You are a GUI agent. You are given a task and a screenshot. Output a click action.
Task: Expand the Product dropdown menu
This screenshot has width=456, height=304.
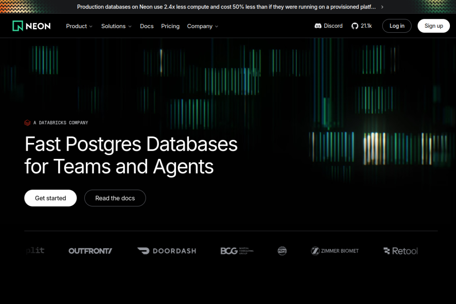coord(79,26)
